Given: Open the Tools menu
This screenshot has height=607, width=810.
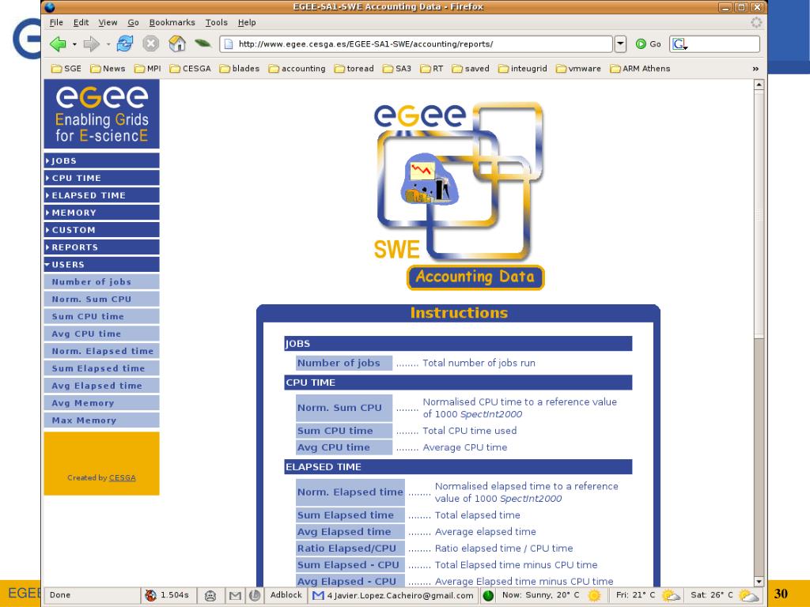Looking at the screenshot, I should [x=217, y=22].
